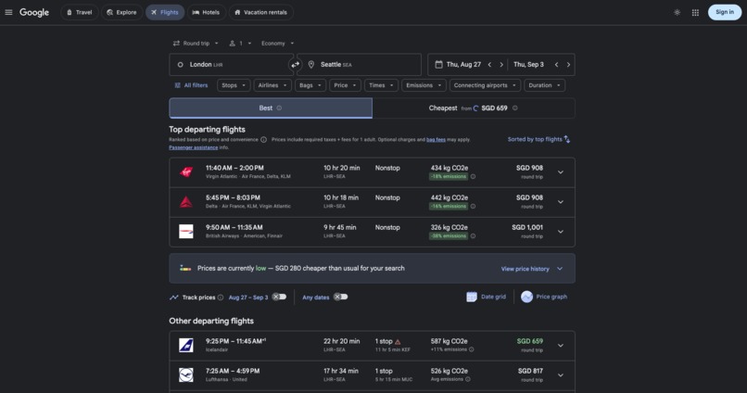Click the Icelandair stop warning triangle
747x393 pixels.
tap(398, 341)
